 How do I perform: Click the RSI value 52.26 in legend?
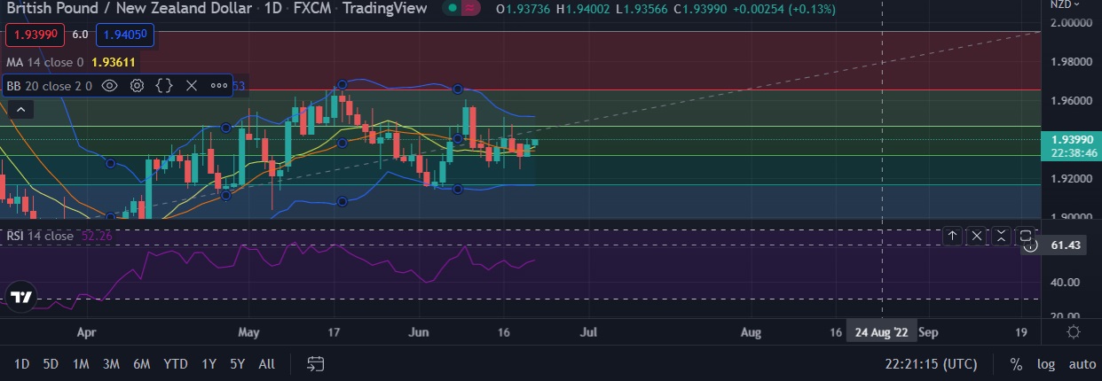point(97,236)
